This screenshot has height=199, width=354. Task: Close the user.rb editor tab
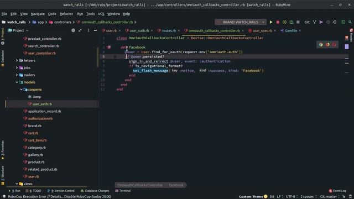click(x=119, y=31)
